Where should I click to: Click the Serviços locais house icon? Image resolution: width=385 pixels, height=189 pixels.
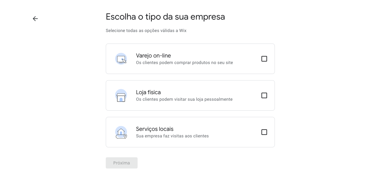[121, 132]
